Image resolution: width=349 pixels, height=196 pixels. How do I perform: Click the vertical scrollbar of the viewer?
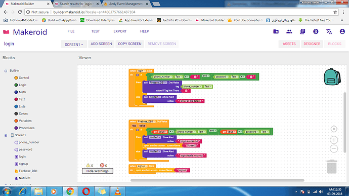pos(345,123)
